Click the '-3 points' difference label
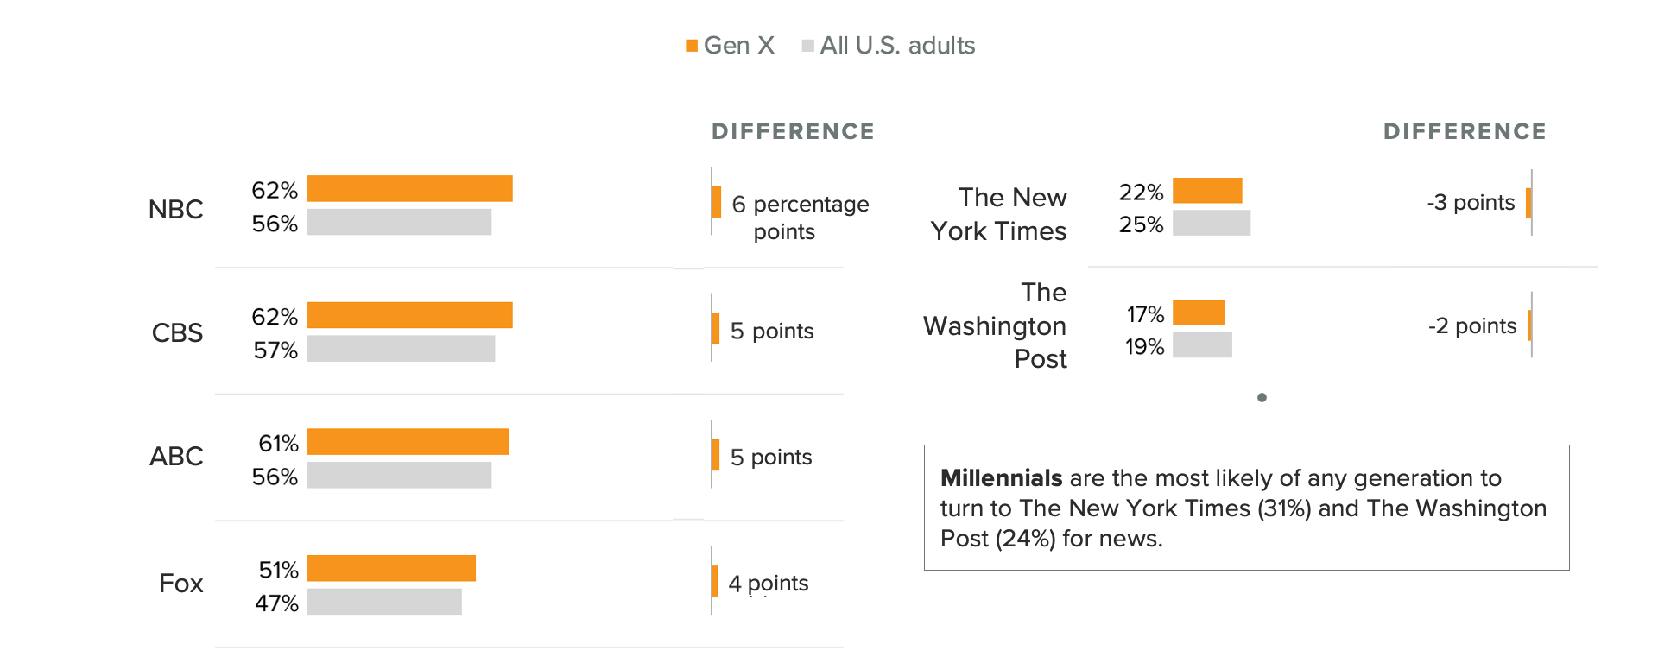Viewport: 1658px width, 663px height. click(1471, 203)
